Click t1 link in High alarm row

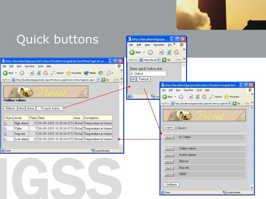[x=5, y=123]
